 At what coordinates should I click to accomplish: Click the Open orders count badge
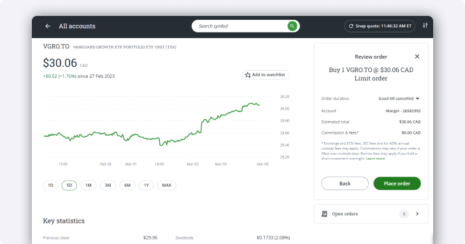[404, 214]
